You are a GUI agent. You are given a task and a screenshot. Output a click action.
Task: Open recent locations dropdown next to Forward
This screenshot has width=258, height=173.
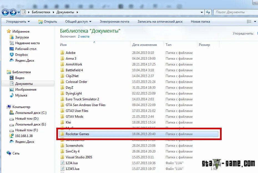19,12
